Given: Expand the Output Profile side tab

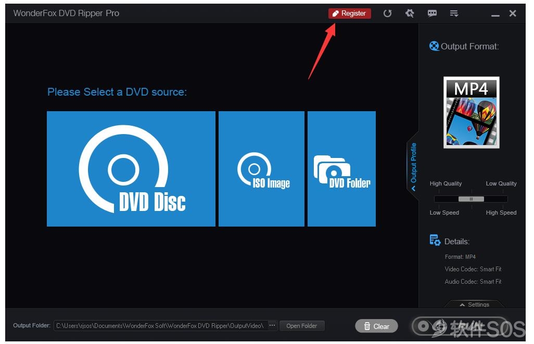Looking at the screenshot, I should pos(413,167).
